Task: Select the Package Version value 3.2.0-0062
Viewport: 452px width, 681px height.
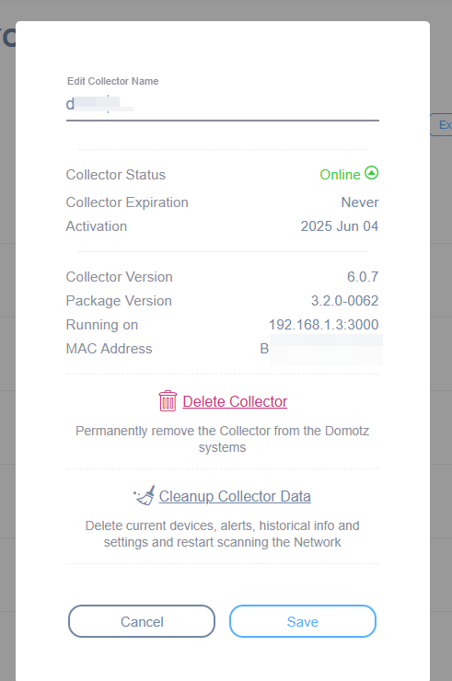Action: (344, 301)
